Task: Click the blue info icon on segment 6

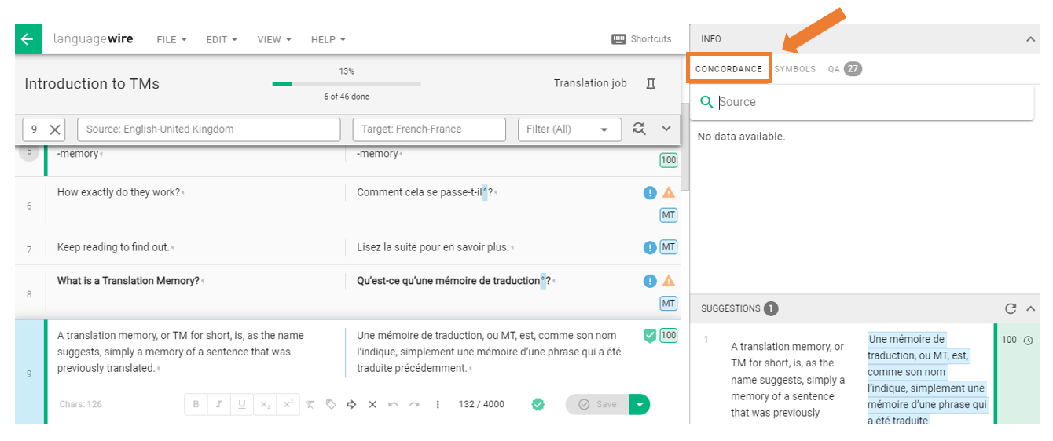Action: pyautogui.click(x=650, y=193)
